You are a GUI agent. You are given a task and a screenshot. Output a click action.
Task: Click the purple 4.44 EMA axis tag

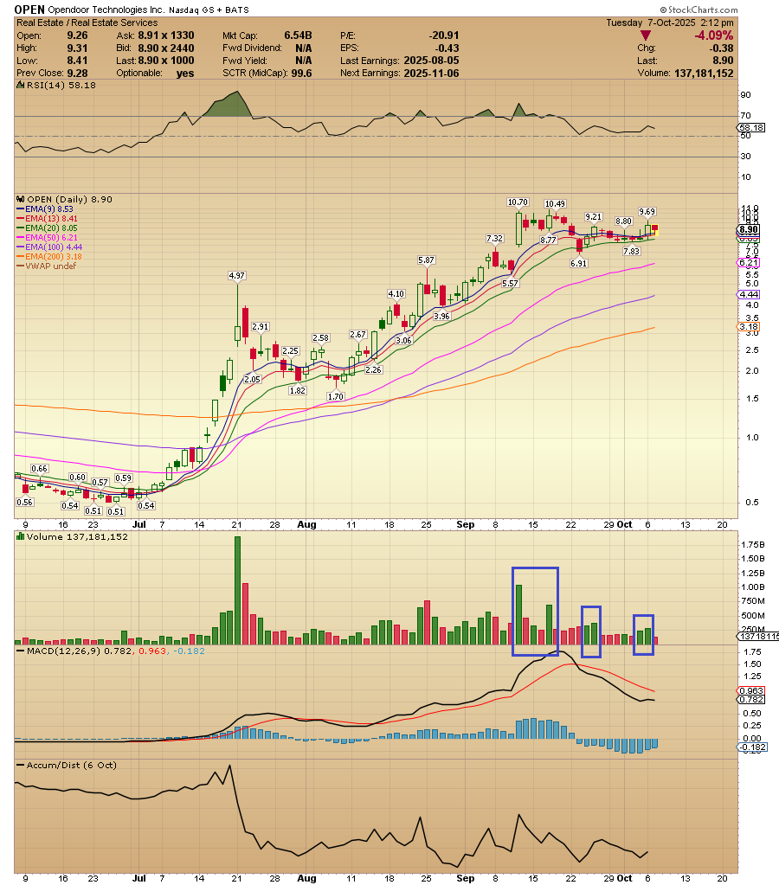(x=749, y=295)
